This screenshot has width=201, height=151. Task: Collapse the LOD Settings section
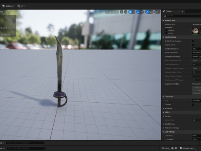[x=163, y=132]
